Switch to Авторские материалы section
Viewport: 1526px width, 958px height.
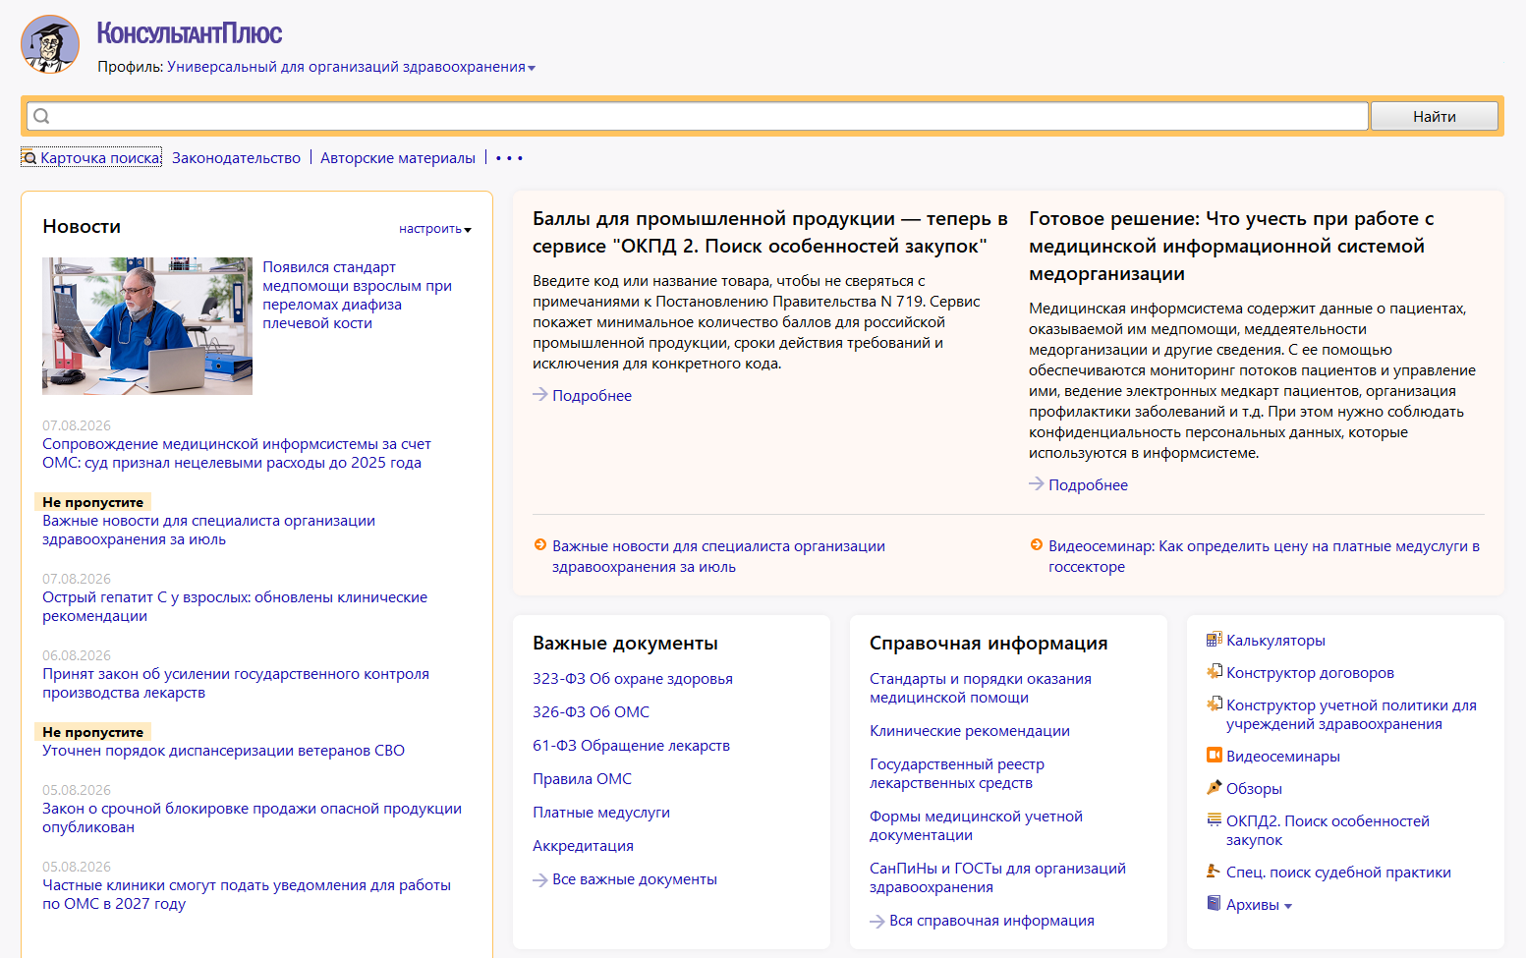pos(398,158)
